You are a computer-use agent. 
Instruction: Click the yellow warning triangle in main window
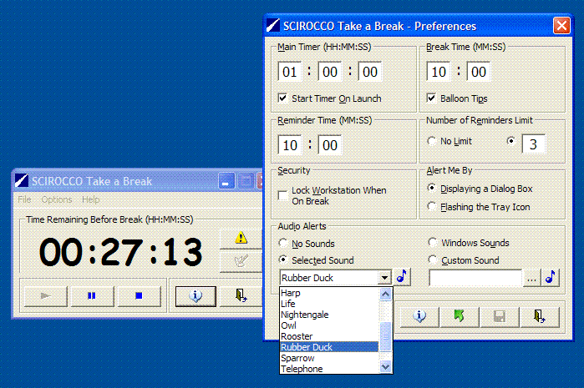click(241, 238)
